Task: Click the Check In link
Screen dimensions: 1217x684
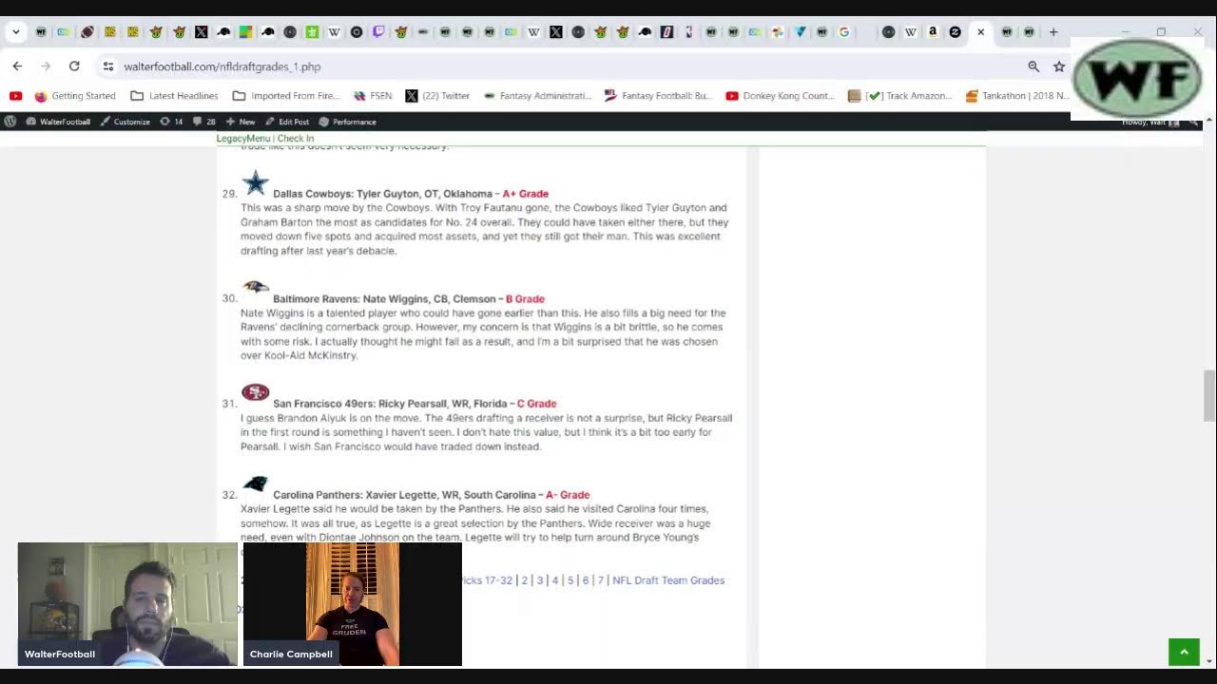Action: pyautogui.click(x=296, y=139)
